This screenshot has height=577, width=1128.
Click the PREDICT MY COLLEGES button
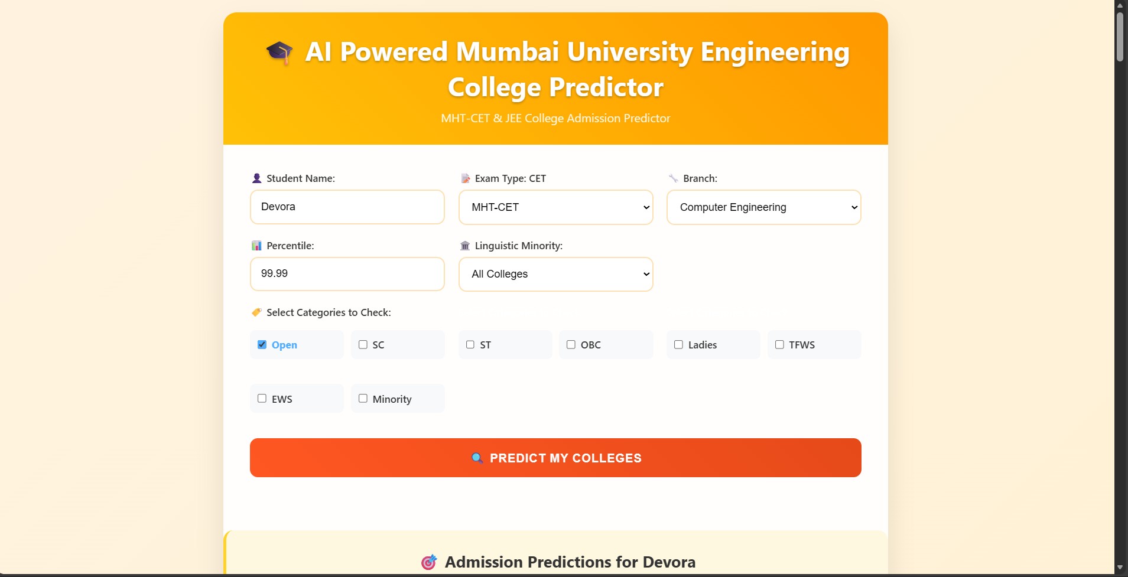(555, 458)
